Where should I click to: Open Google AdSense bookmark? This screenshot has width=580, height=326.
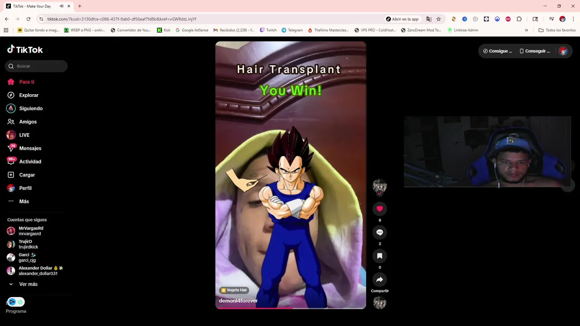click(x=192, y=30)
